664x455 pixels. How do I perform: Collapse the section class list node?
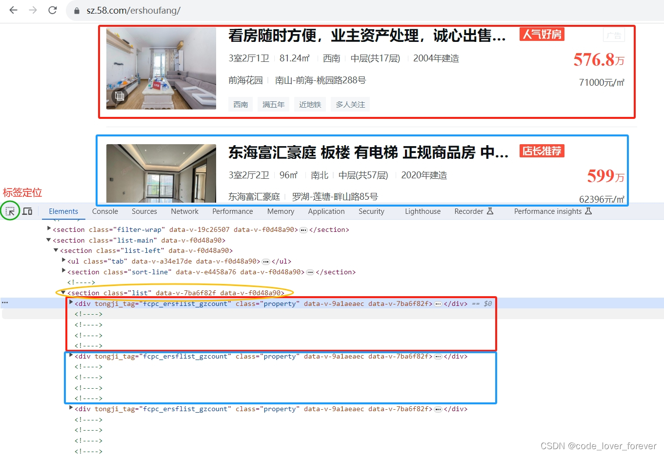(63, 292)
